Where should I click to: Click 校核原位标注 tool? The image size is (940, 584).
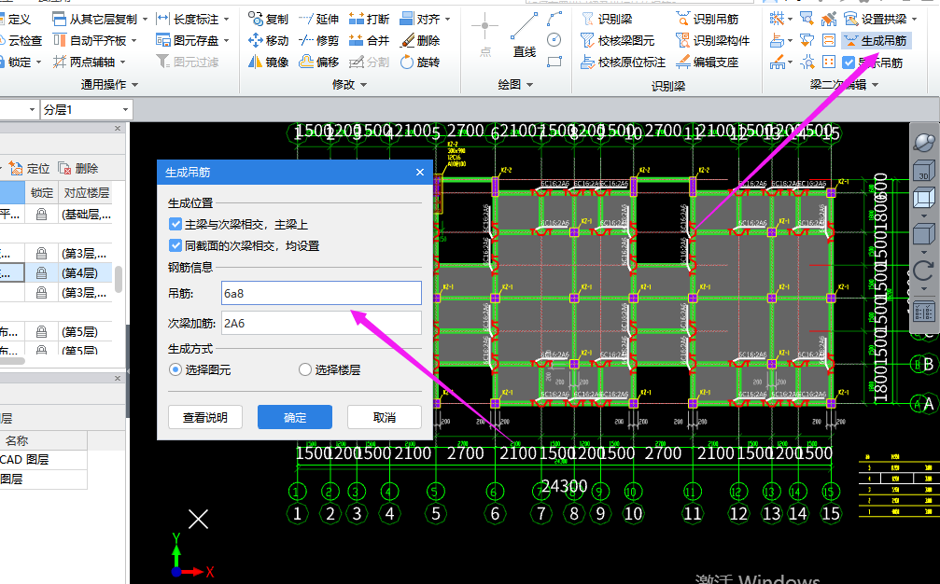click(x=623, y=62)
